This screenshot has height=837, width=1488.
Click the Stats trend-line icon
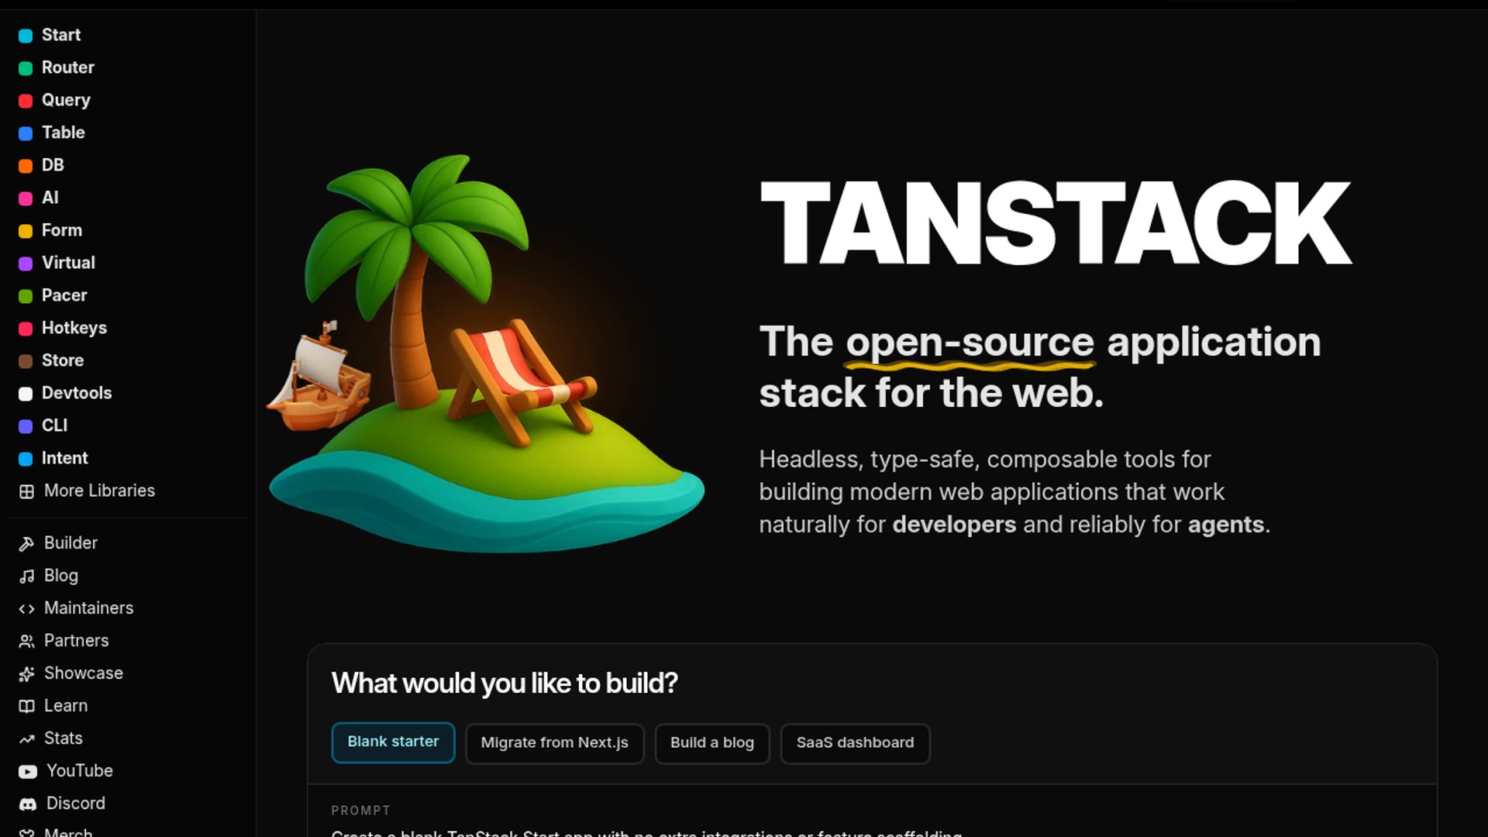tap(26, 739)
